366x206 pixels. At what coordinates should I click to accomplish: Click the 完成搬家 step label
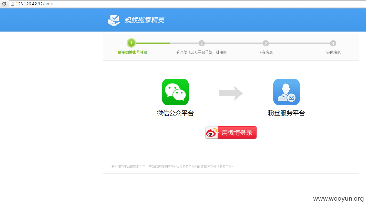pos(333,53)
